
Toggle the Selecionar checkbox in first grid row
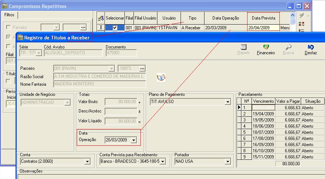point(115,28)
